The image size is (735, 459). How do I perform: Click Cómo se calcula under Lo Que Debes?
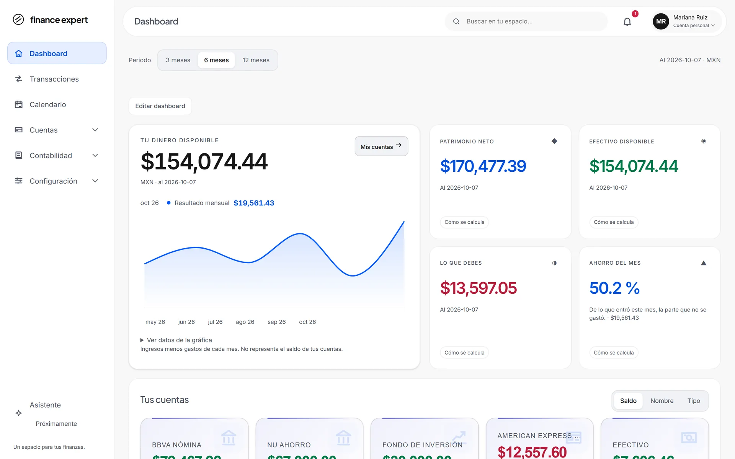point(464,353)
